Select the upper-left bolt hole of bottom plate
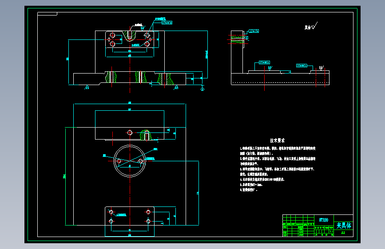 111,212
